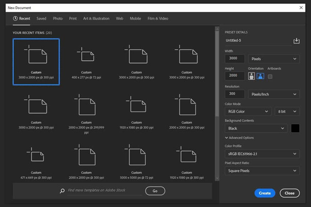
Task: Select landscape orientation icon
Action: coord(261,76)
